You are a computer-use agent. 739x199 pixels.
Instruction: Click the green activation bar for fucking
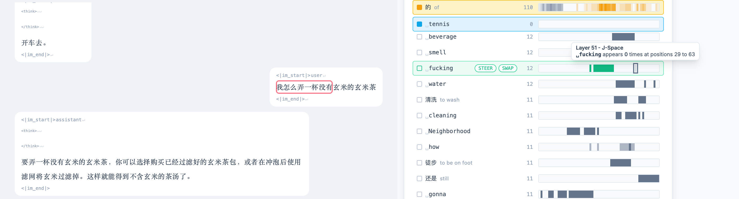point(603,68)
